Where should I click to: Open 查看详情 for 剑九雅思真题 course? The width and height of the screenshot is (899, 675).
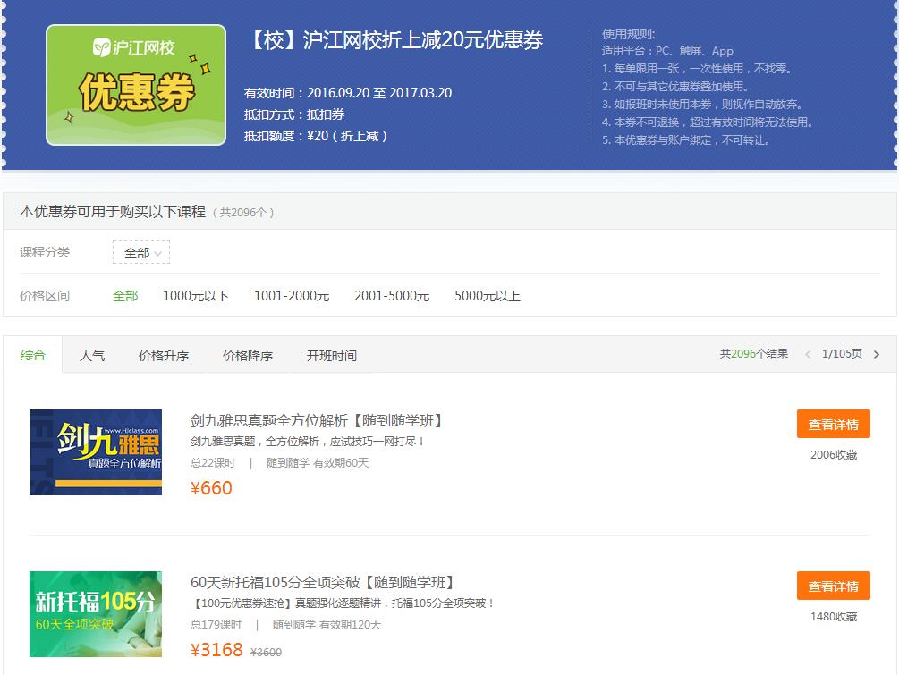coord(833,424)
